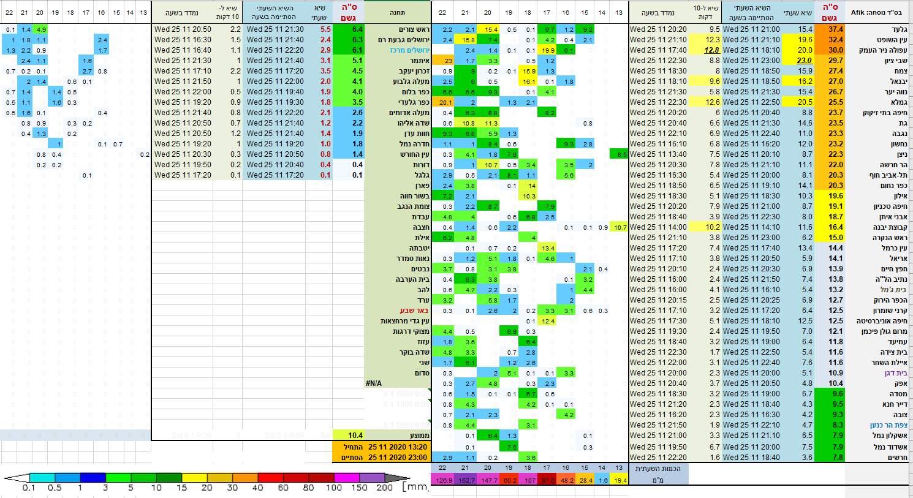
Task: Select the #N/A error cell
Action: tap(374, 383)
